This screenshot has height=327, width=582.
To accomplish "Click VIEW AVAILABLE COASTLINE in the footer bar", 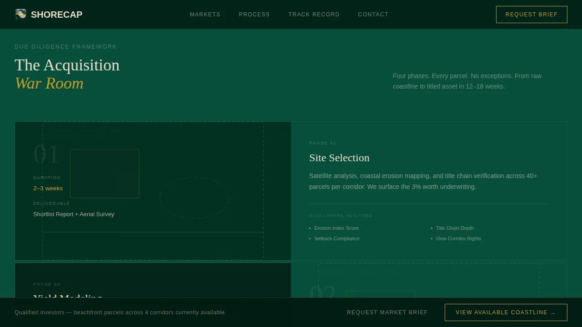I will point(506,312).
